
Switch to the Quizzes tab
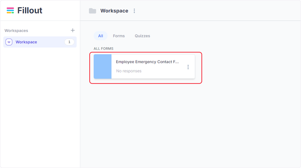142,36
